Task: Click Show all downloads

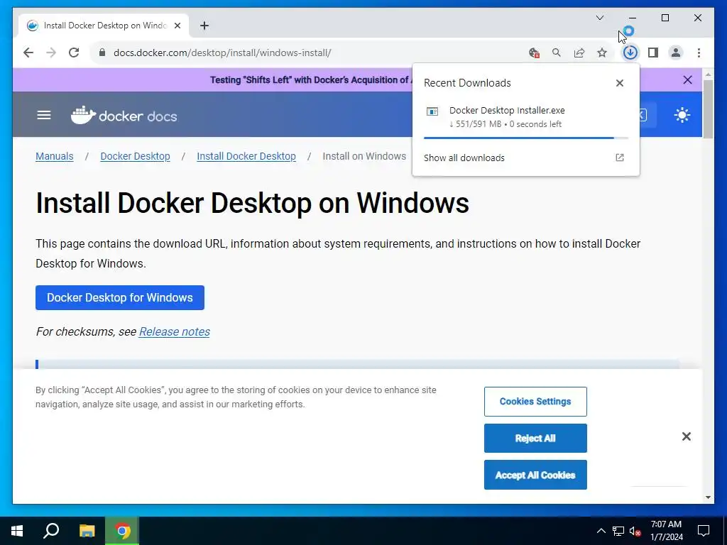Action: coord(464,158)
